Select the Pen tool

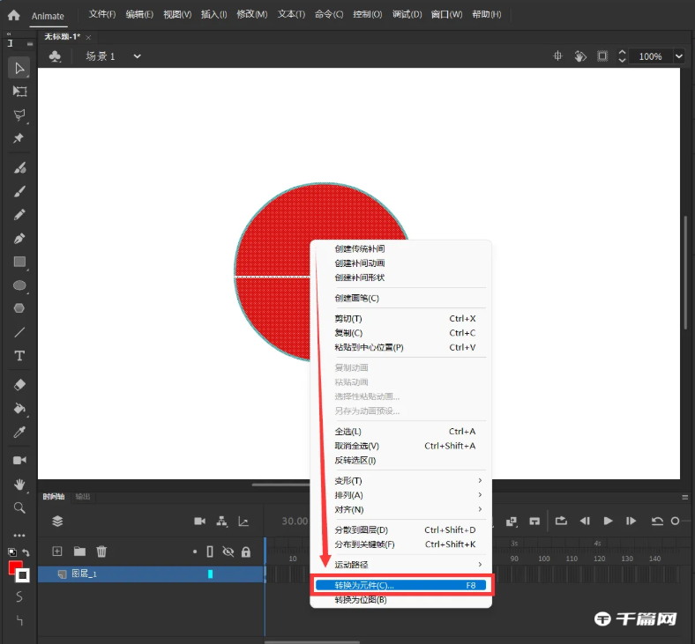click(19, 239)
